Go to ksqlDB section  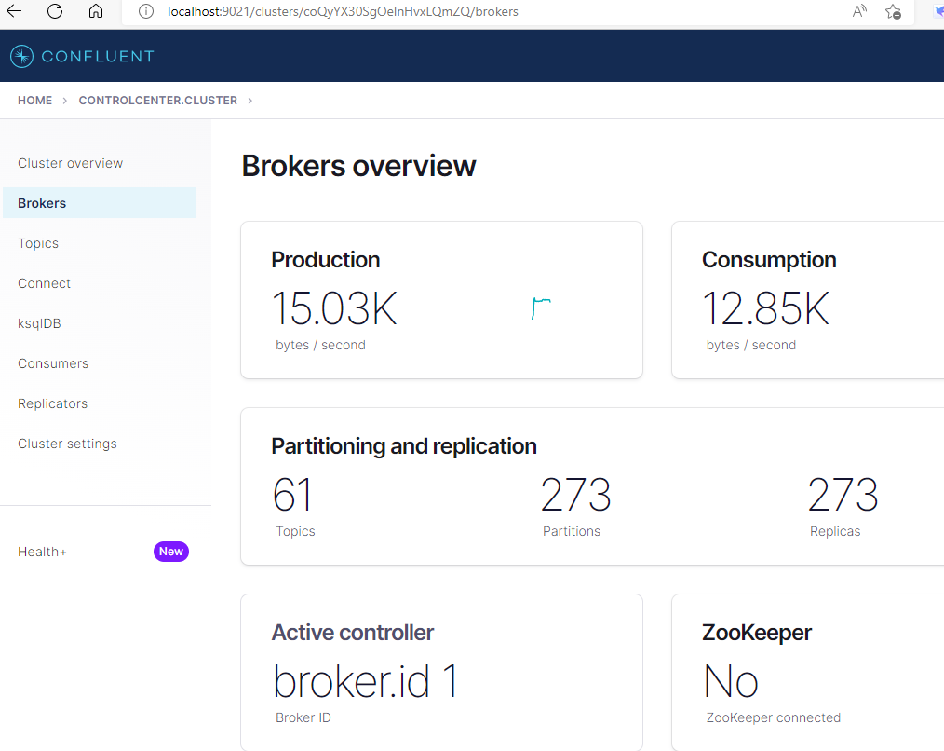tap(39, 323)
